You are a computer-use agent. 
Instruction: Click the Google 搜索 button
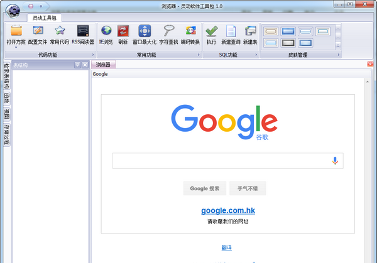pyautogui.click(x=205, y=188)
